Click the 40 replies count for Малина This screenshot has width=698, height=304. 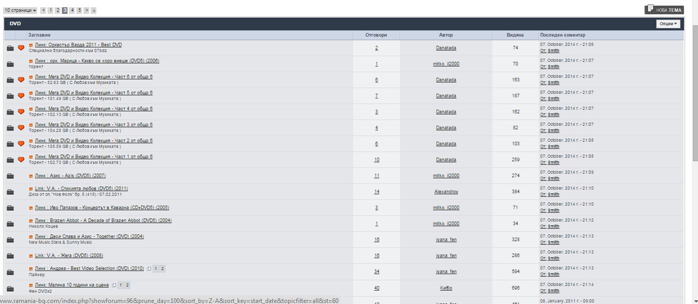[376, 288]
